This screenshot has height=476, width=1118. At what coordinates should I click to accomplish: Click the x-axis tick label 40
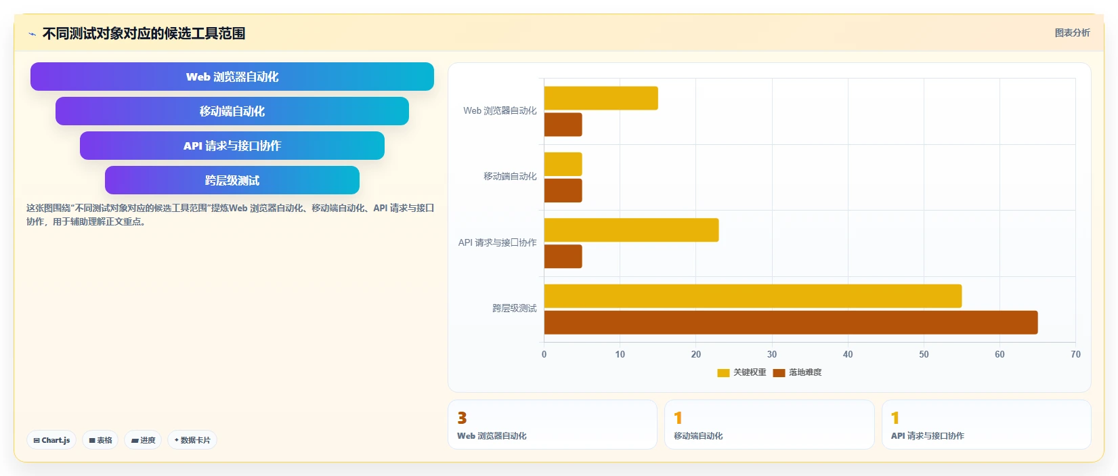(x=848, y=354)
